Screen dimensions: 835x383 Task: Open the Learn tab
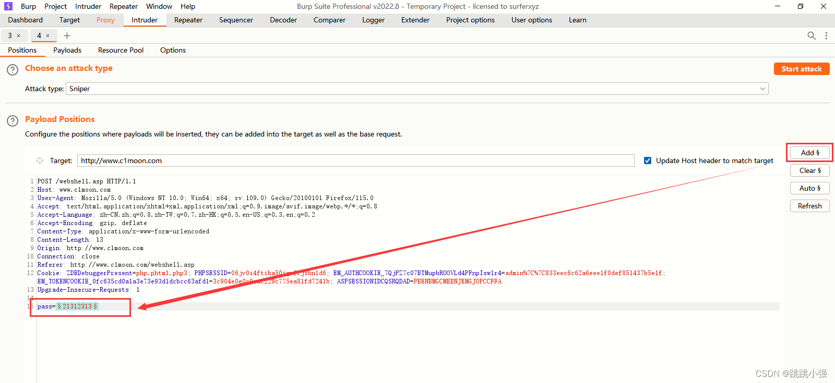pyautogui.click(x=578, y=20)
